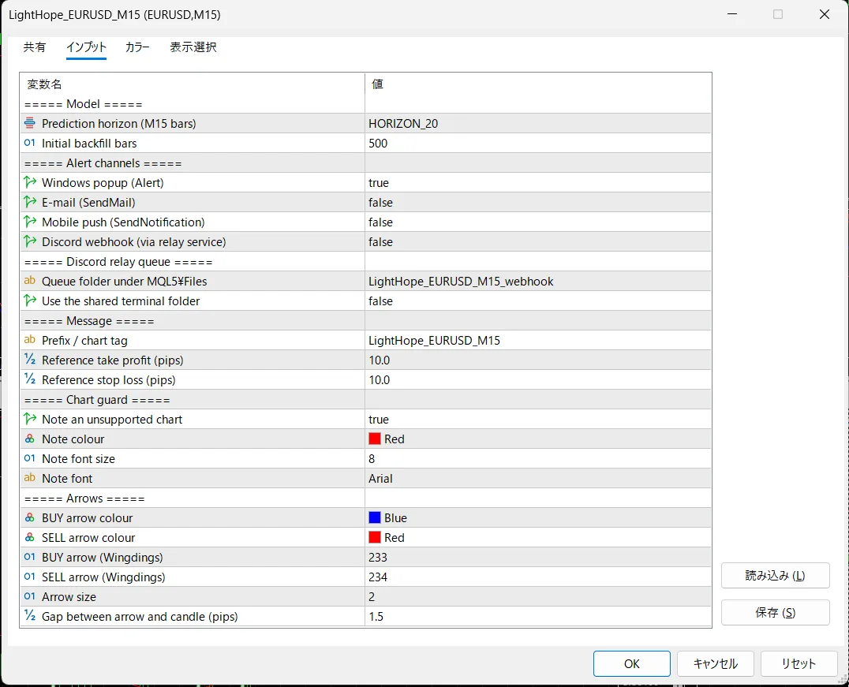The width and height of the screenshot is (849, 687).
Task: Edit the BUY arrow Wingdings value 233
Action: pyautogui.click(x=537, y=557)
